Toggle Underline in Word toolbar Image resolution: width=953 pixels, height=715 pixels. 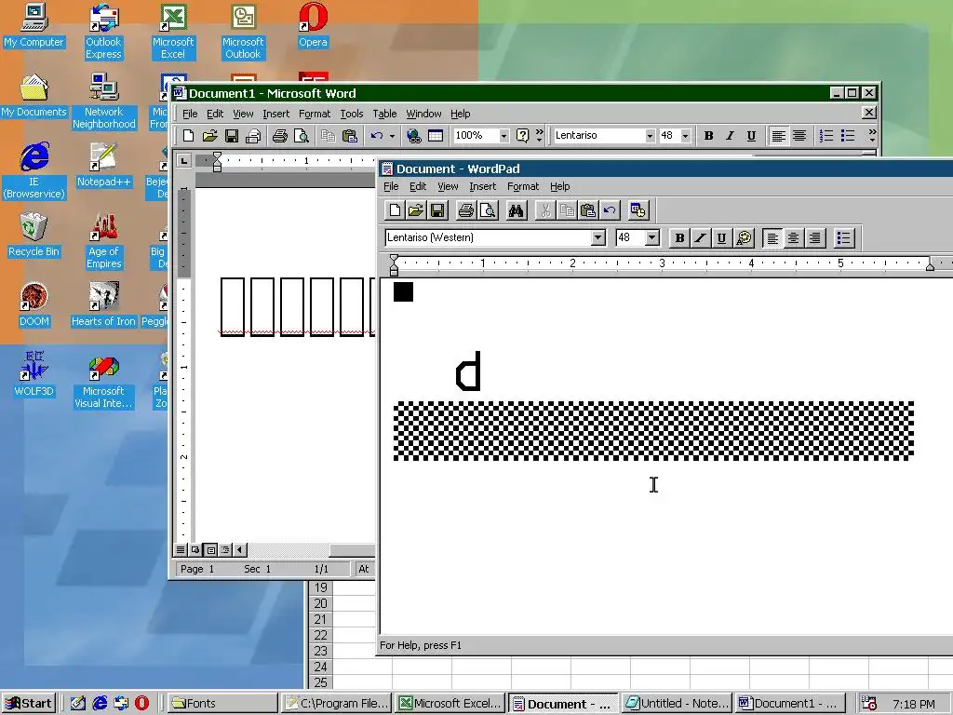click(751, 136)
